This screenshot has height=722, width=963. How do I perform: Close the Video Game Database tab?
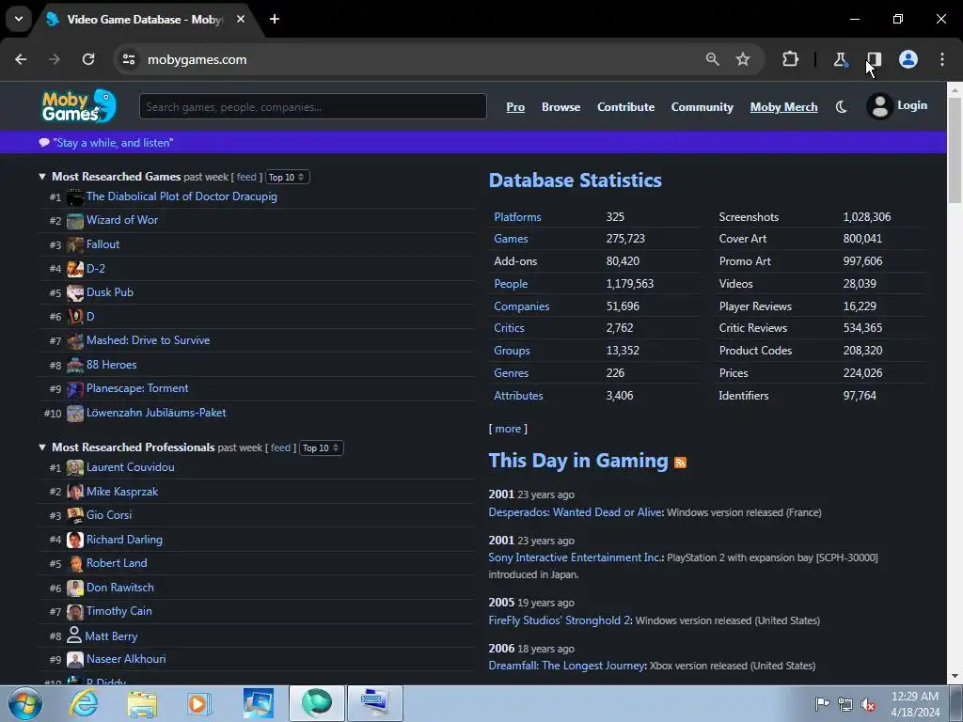point(241,19)
